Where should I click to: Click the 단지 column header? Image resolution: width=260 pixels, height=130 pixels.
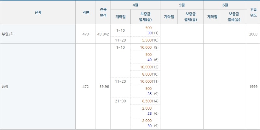[38, 13]
